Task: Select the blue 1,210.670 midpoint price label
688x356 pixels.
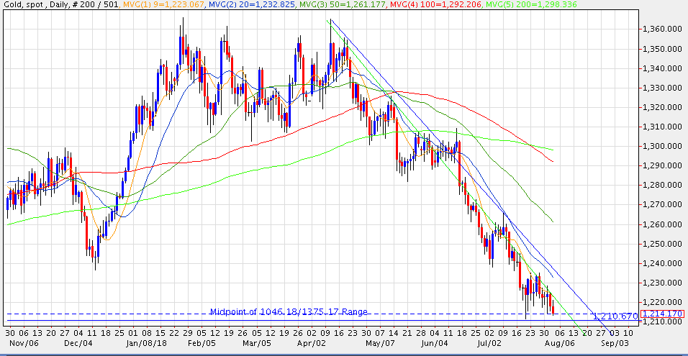Action: (614, 316)
